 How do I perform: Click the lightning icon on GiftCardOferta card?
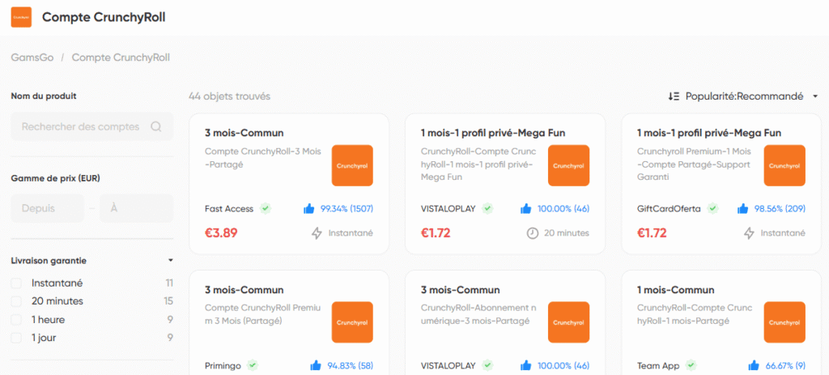pos(749,233)
